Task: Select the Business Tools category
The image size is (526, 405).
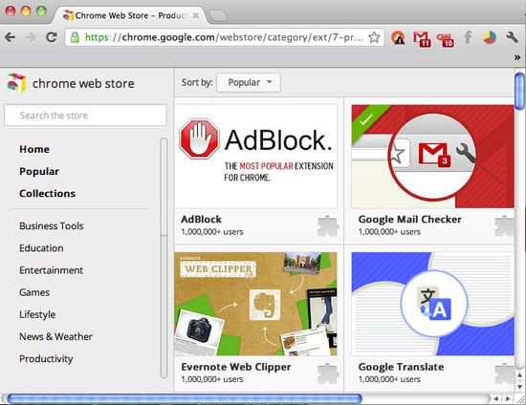Action: pyautogui.click(x=52, y=225)
